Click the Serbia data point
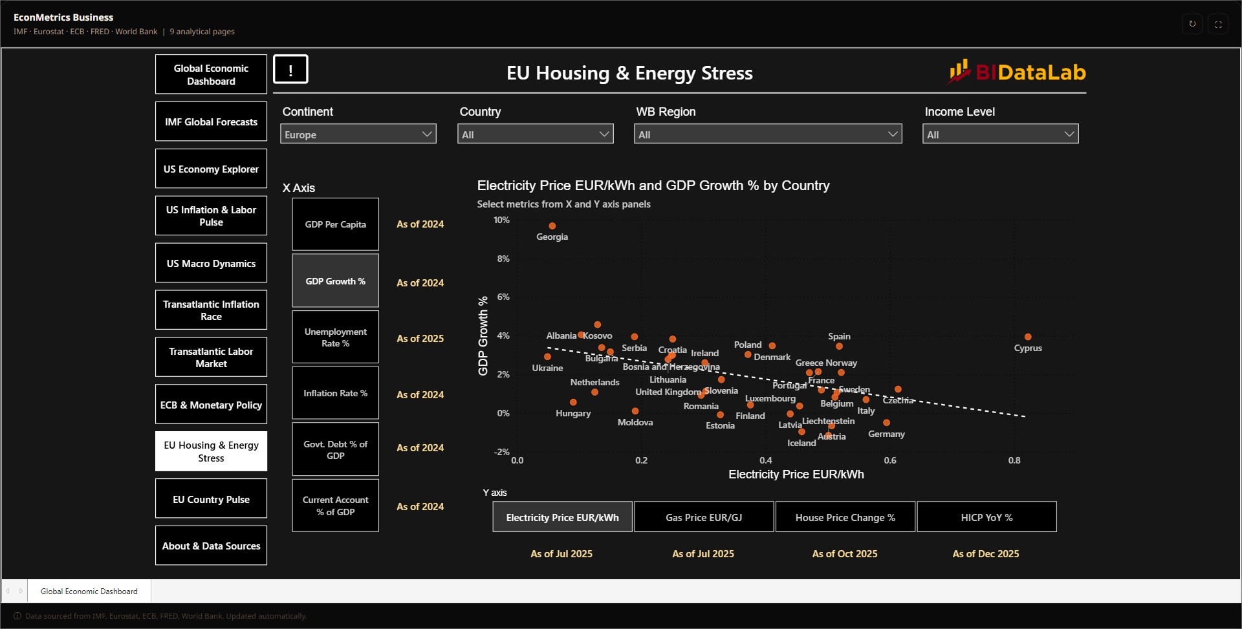The height and width of the screenshot is (629, 1242). click(x=635, y=337)
